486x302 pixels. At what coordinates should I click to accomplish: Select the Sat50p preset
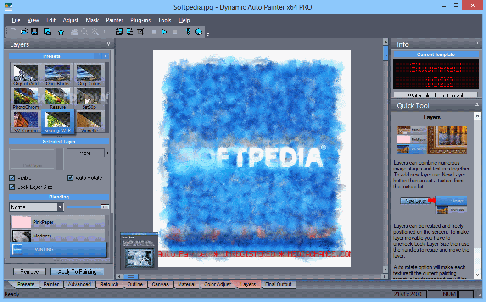click(x=89, y=99)
